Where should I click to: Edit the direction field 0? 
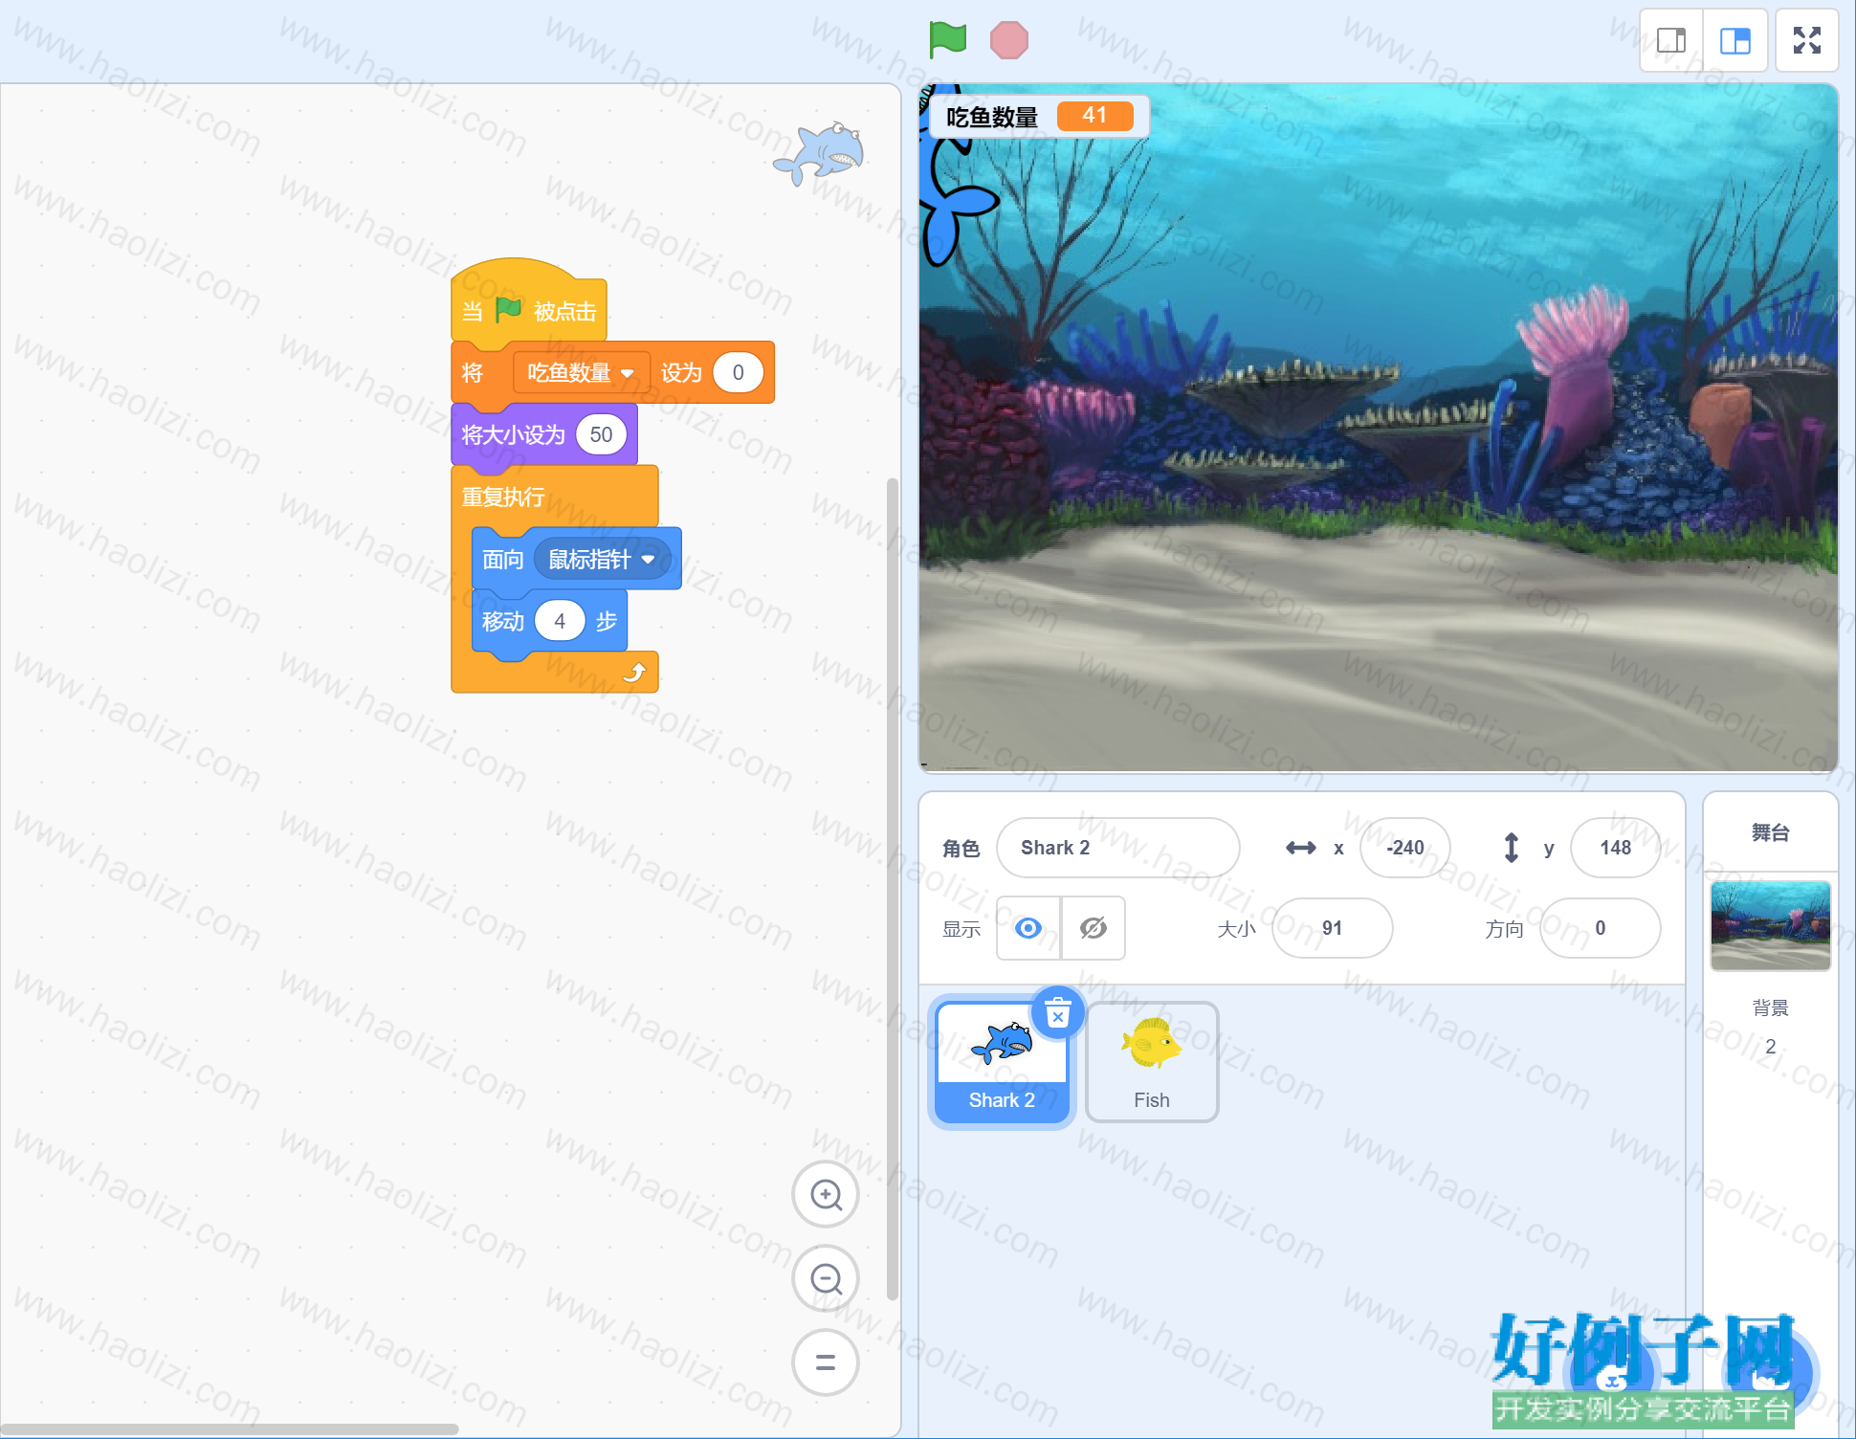click(x=1600, y=928)
